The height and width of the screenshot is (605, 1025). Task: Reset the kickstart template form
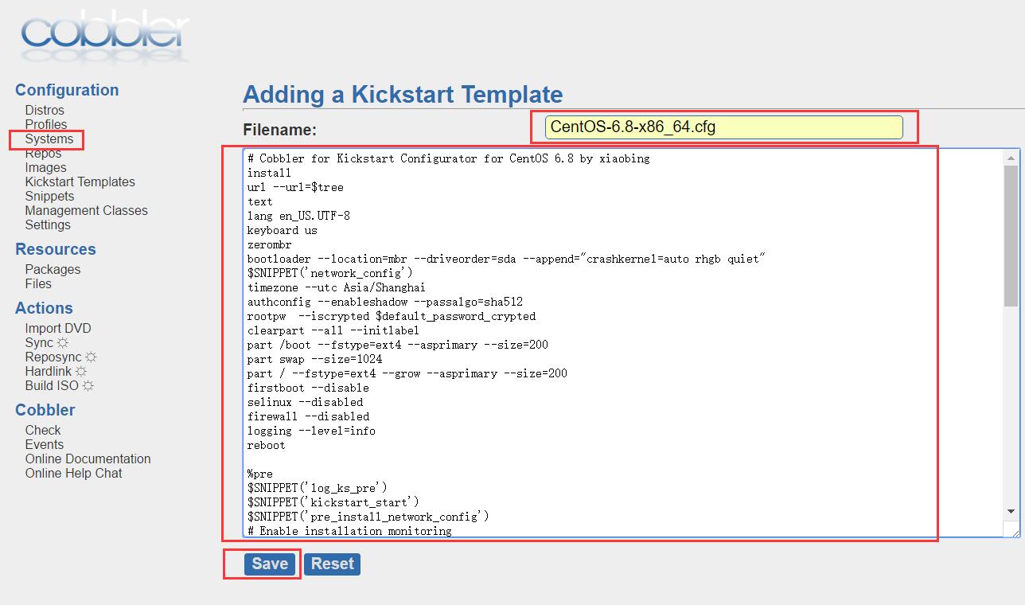[x=332, y=564]
